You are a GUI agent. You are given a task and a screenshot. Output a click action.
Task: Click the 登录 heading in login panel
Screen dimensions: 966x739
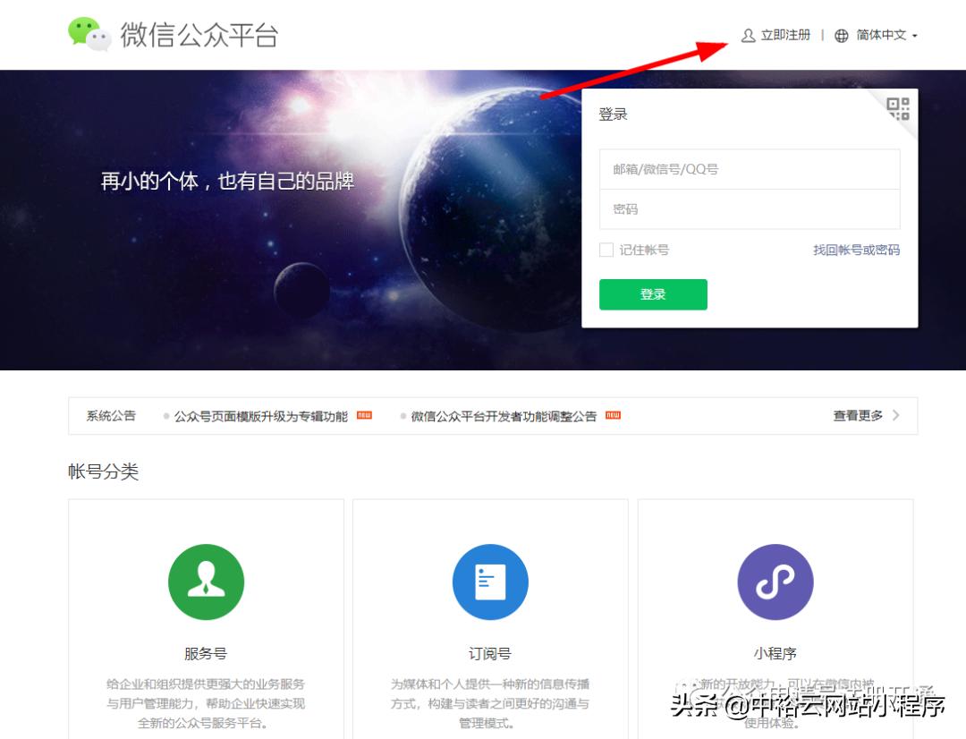(613, 114)
